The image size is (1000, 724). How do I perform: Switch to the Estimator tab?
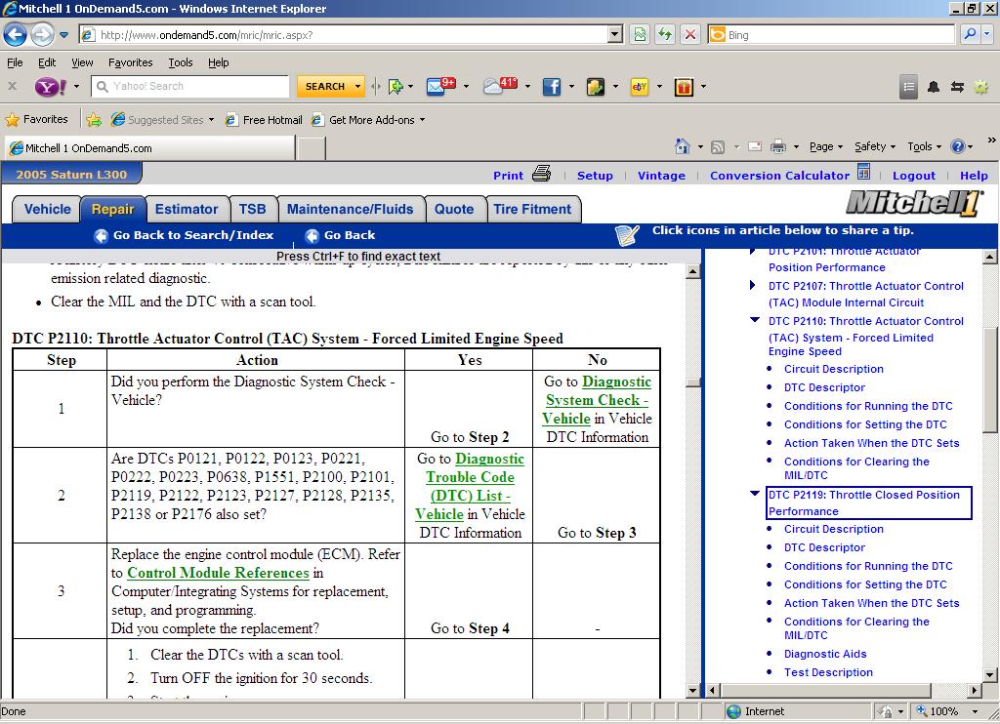(187, 209)
